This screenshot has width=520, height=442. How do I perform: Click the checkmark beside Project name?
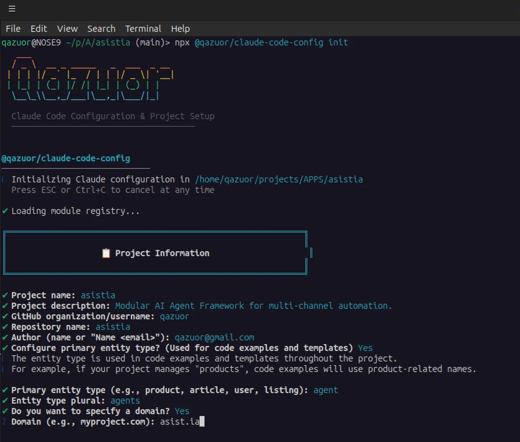5,295
